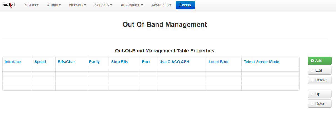Click the Edit button's pencil icon
The width and height of the screenshot is (336, 113).
(x=312, y=70)
